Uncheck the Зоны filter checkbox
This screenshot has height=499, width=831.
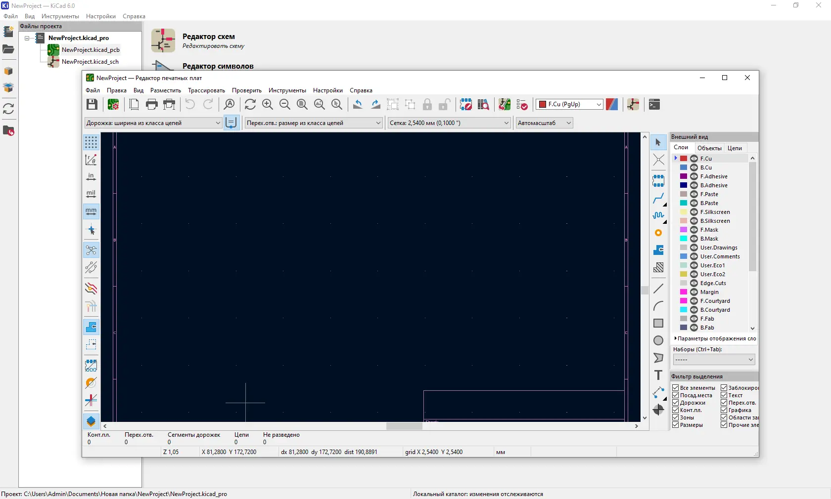tap(675, 417)
